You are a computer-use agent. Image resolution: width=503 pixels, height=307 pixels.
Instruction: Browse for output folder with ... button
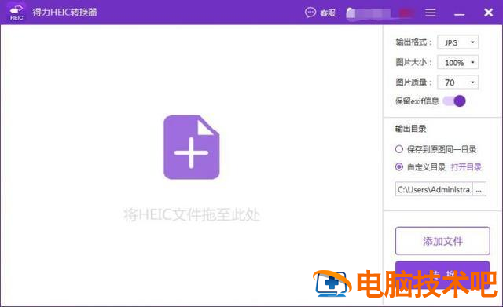point(479,189)
